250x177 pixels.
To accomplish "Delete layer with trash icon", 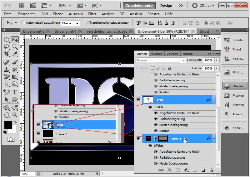I will pos(212,170).
